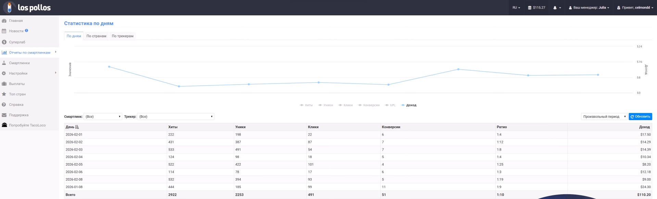This screenshot has height=199, width=657.
Task: Click the Обновить refresh button
Action: (640, 117)
